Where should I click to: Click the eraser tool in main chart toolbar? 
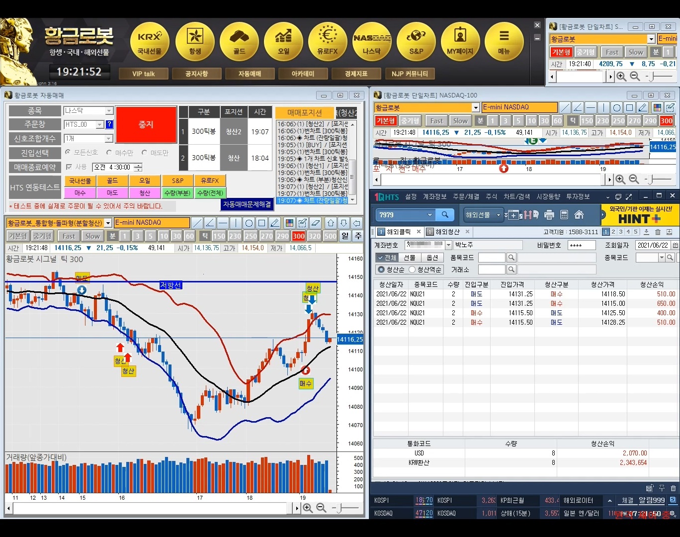[x=315, y=223]
